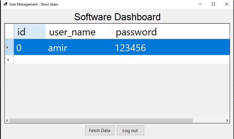The width and height of the screenshot is (234, 139).
Task: Click the right arrow of the horizontal scrollbar
Action: pyautogui.click(x=227, y=120)
